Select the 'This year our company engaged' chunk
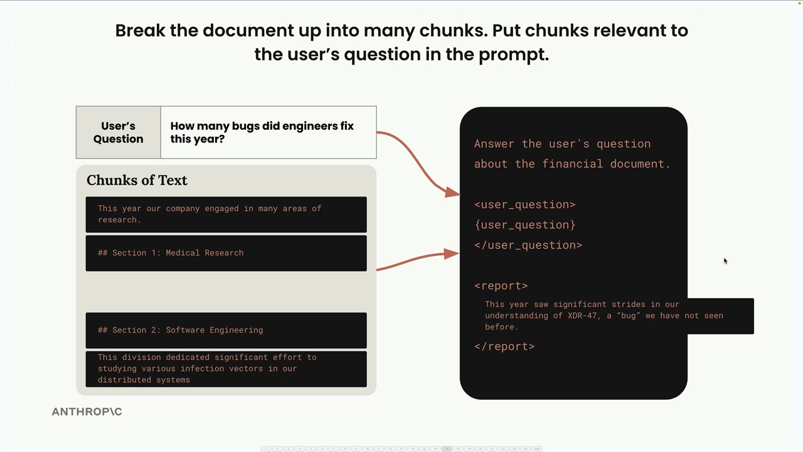This screenshot has width=803, height=452. point(226,214)
